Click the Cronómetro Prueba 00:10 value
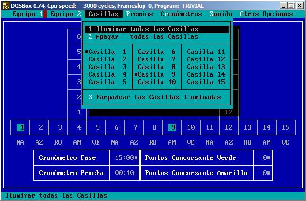Viewport: 306px width, 201px height. click(x=123, y=173)
